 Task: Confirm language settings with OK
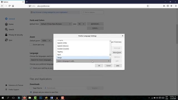pos(99,66)
